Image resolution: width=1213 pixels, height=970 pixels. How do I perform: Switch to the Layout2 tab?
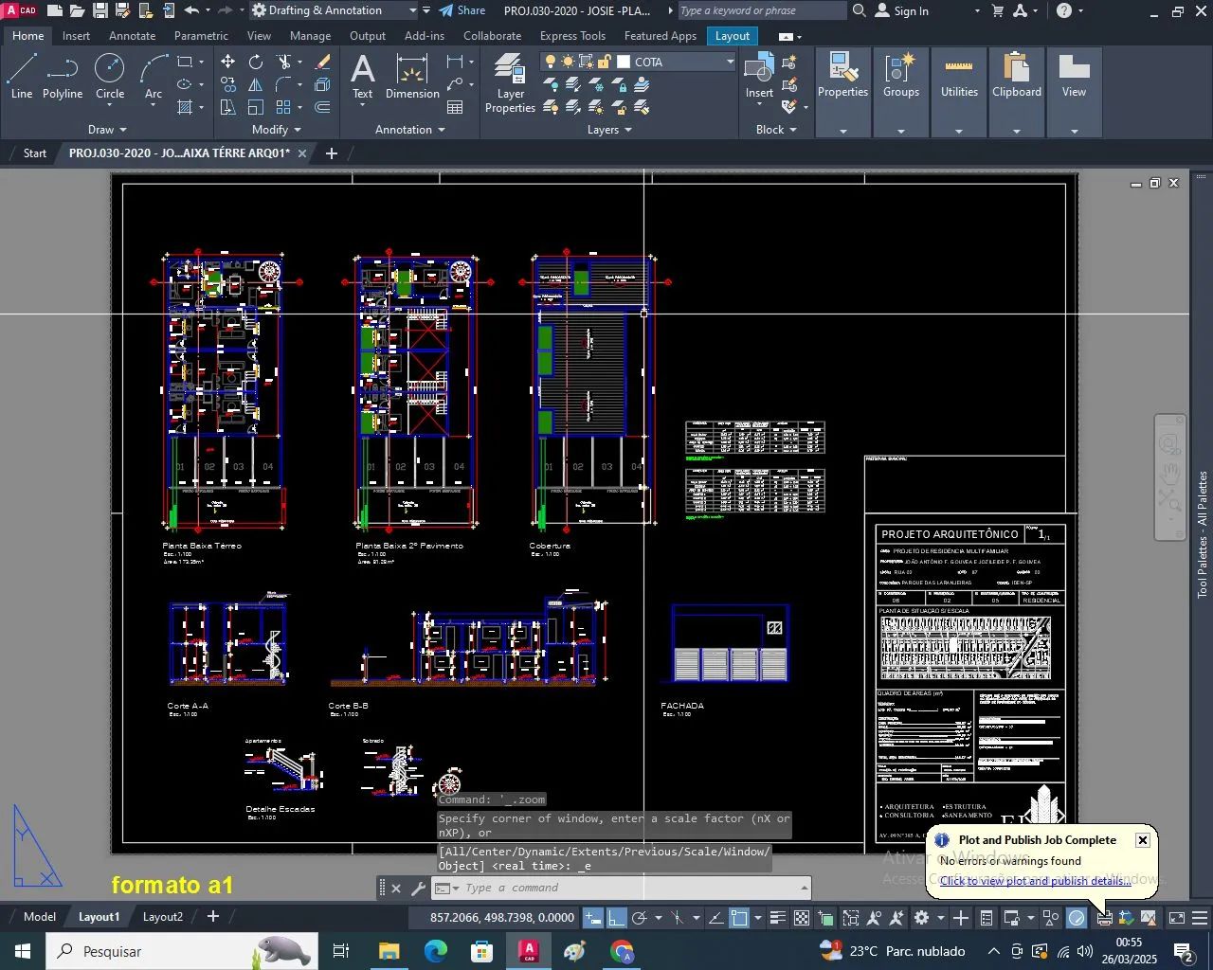[163, 916]
